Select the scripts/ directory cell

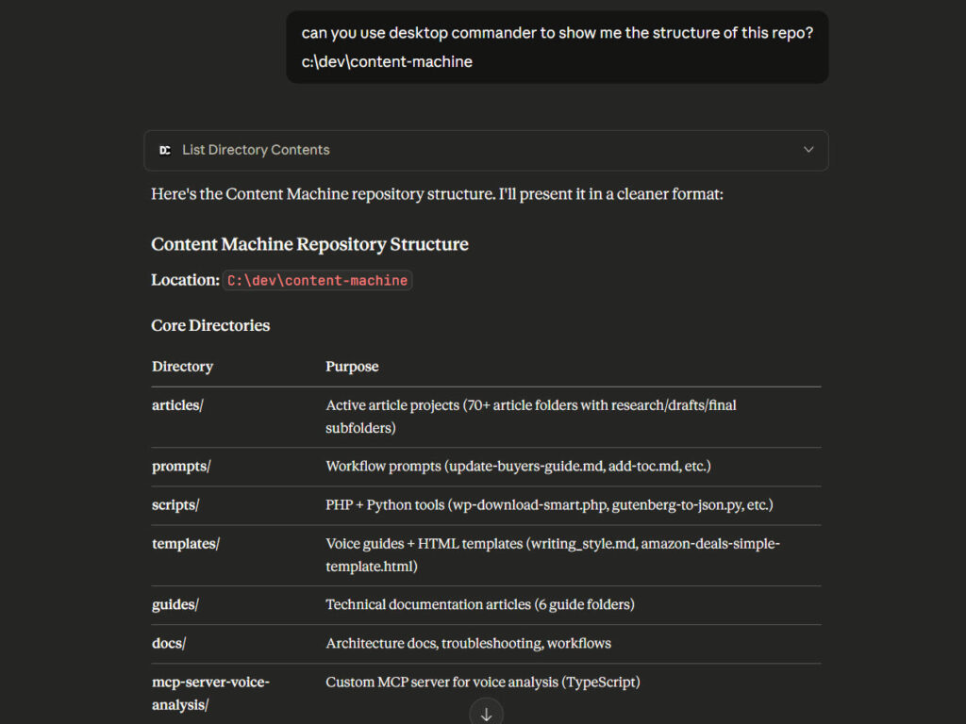[175, 505]
